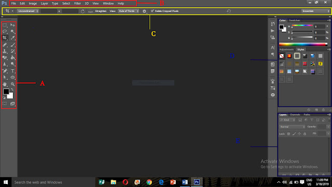Apply the Default Style (None) swatch
This screenshot has height=187, width=332.
(x=281, y=56)
